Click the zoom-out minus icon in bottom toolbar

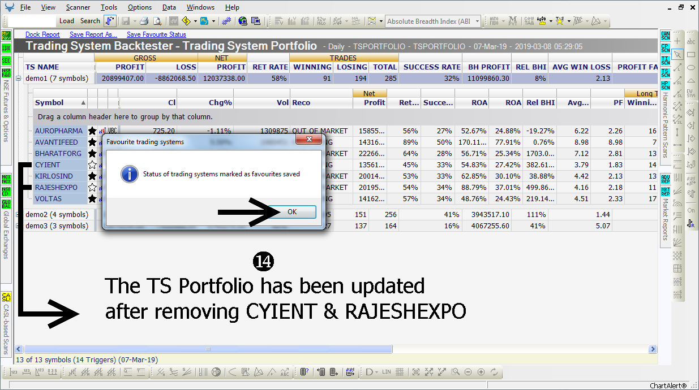(x=468, y=372)
